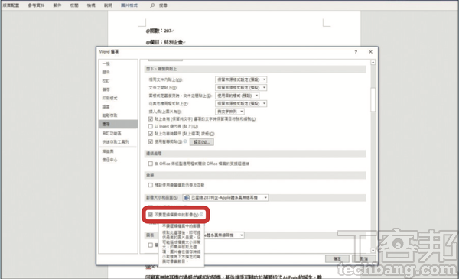Click the info icon next to 使用智慧剪貼
The height and width of the screenshot is (279, 459).
coord(185,141)
